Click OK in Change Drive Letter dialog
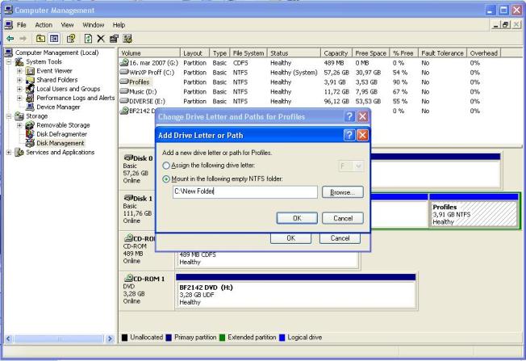This screenshot has height=361, width=526. (x=291, y=238)
